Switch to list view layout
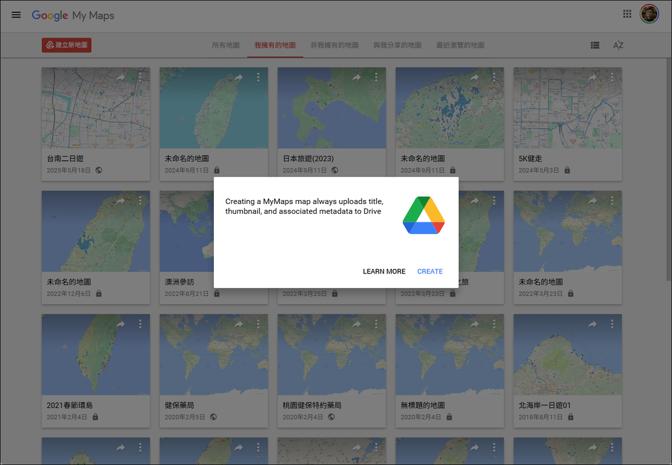Image resolution: width=672 pixels, height=465 pixels. (595, 45)
